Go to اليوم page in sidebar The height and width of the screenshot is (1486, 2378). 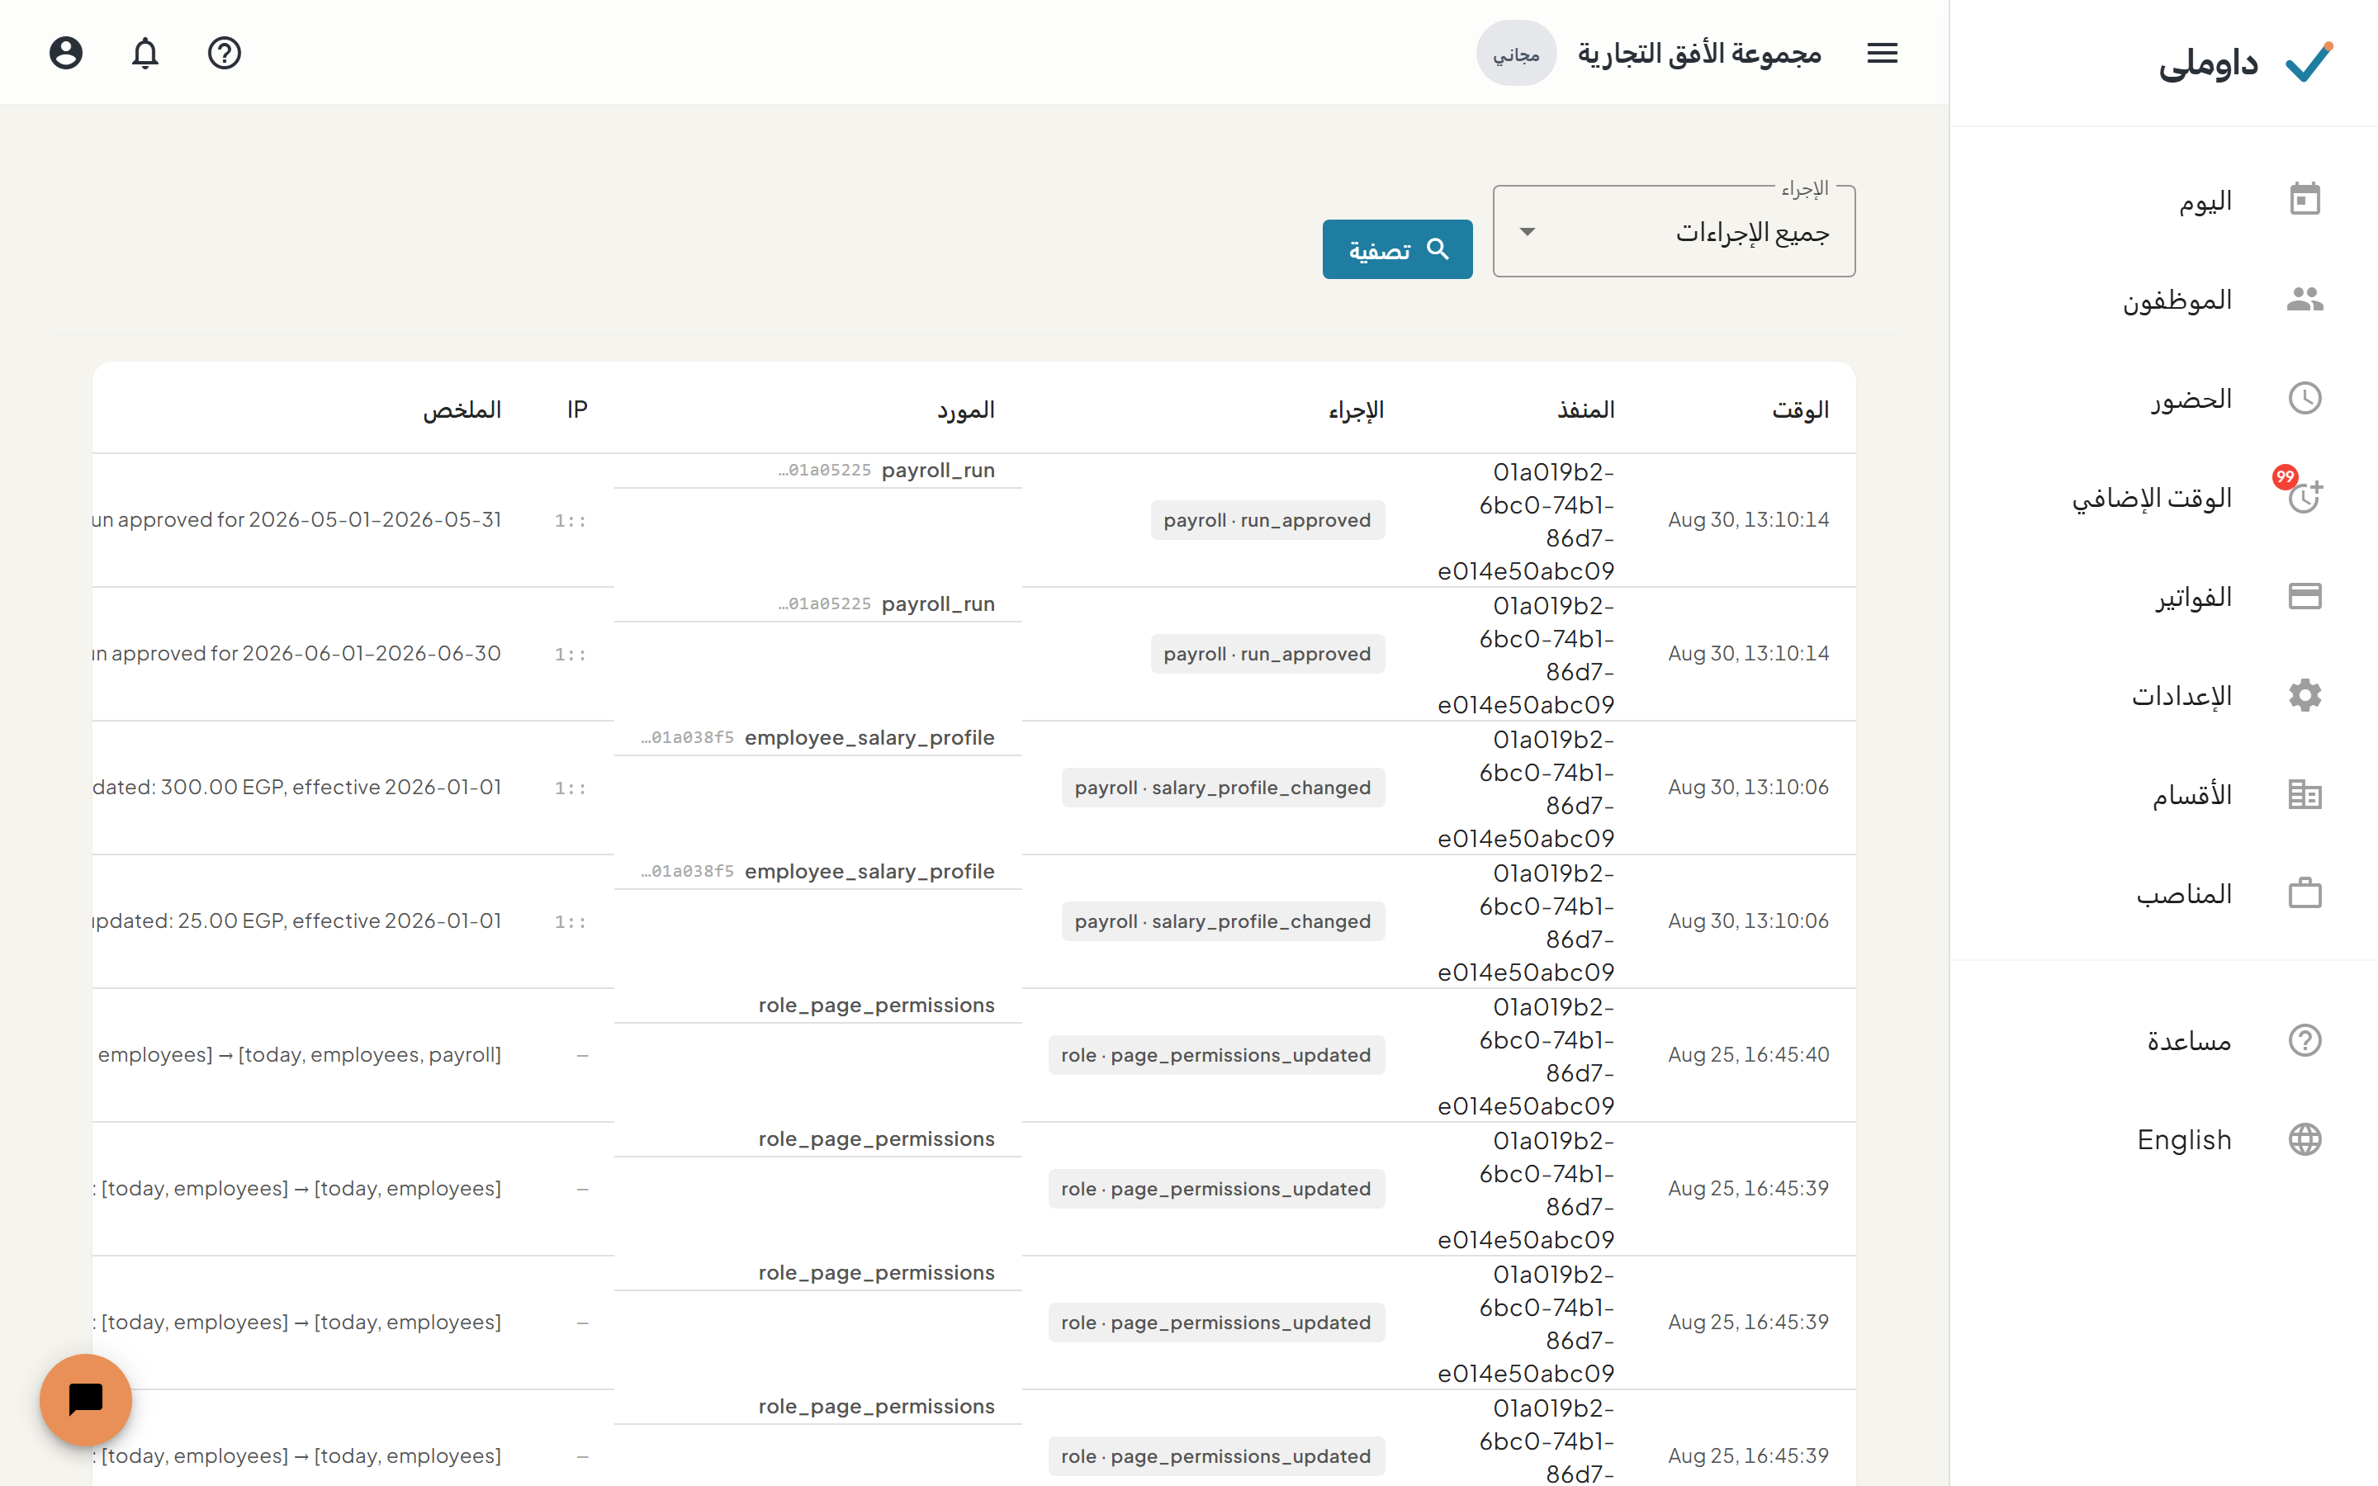(x=2164, y=200)
